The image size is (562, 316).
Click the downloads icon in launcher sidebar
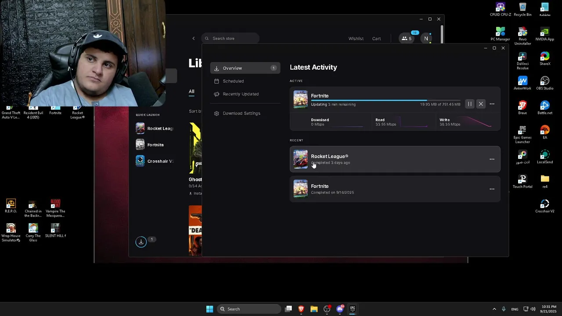tap(141, 242)
